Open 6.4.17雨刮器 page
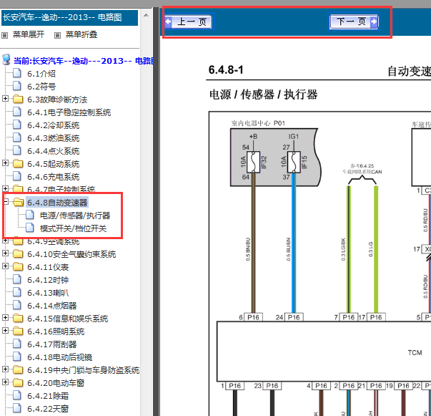Screen dimensions: 431x416 pos(52,344)
